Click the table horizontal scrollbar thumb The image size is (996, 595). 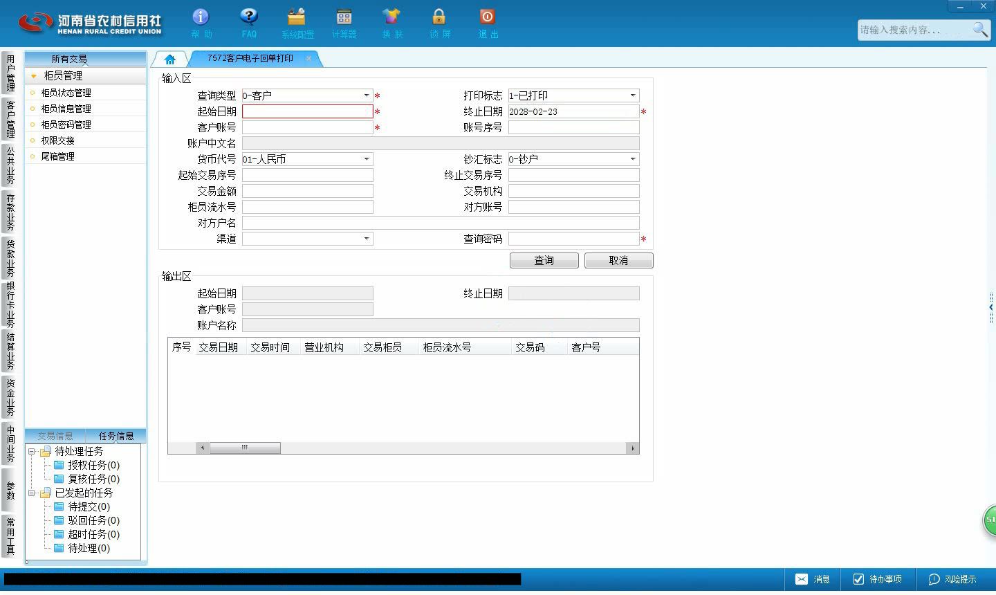coord(245,448)
